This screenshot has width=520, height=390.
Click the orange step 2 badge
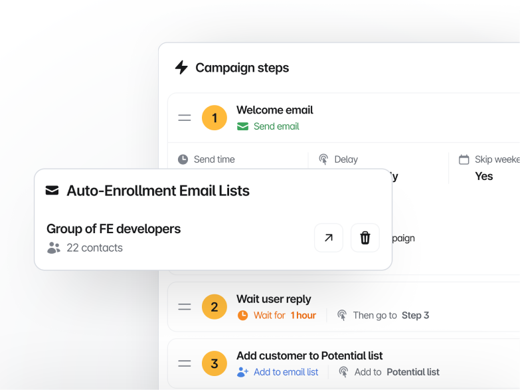(x=214, y=307)
